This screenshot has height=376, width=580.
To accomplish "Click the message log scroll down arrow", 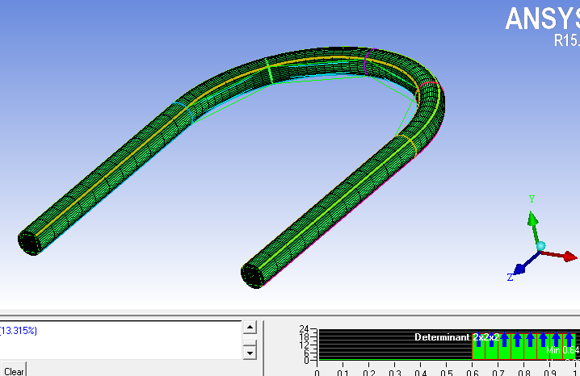I will (250, 353).
